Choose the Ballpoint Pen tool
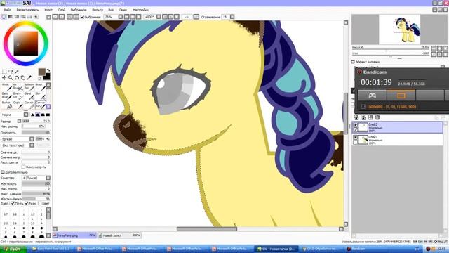 click(x=29, y=87)
